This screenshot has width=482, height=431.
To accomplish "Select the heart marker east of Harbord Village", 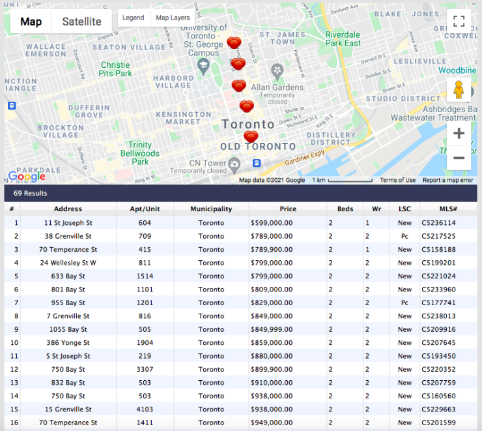I will point(238,64).
